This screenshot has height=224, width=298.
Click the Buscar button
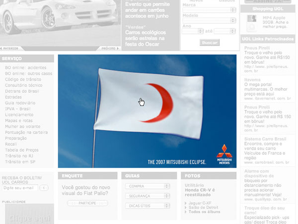tap(210, 42)
